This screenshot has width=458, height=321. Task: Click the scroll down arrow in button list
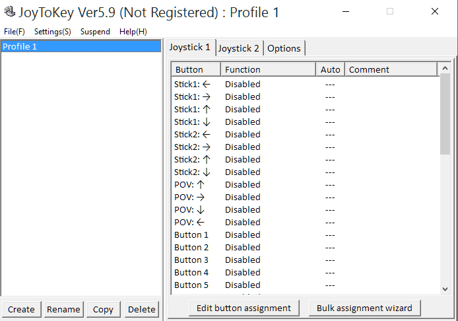point(445,289)
